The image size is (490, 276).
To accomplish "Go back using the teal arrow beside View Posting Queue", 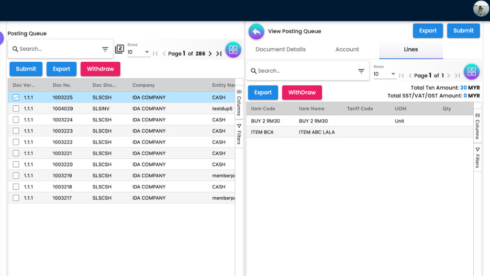I will [x=256, y=30].
